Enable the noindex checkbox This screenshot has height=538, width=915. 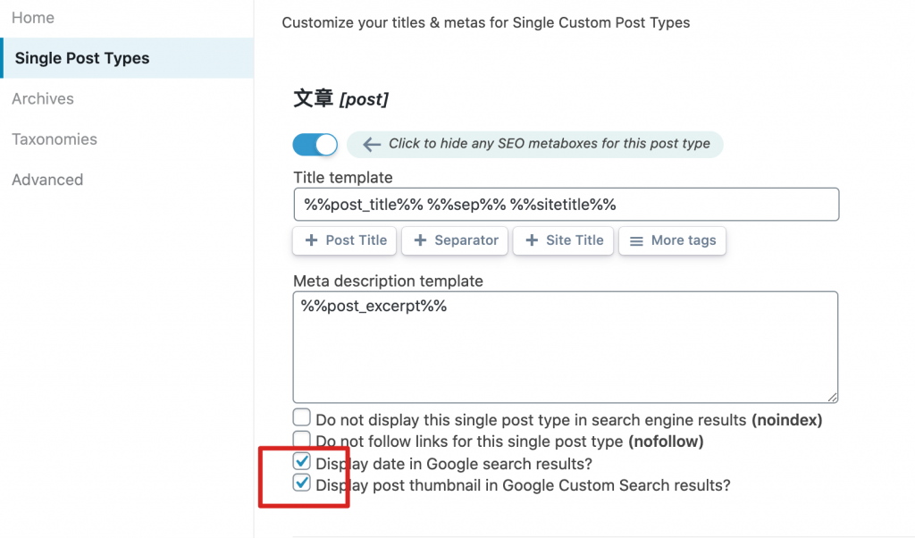click(302, 417)
